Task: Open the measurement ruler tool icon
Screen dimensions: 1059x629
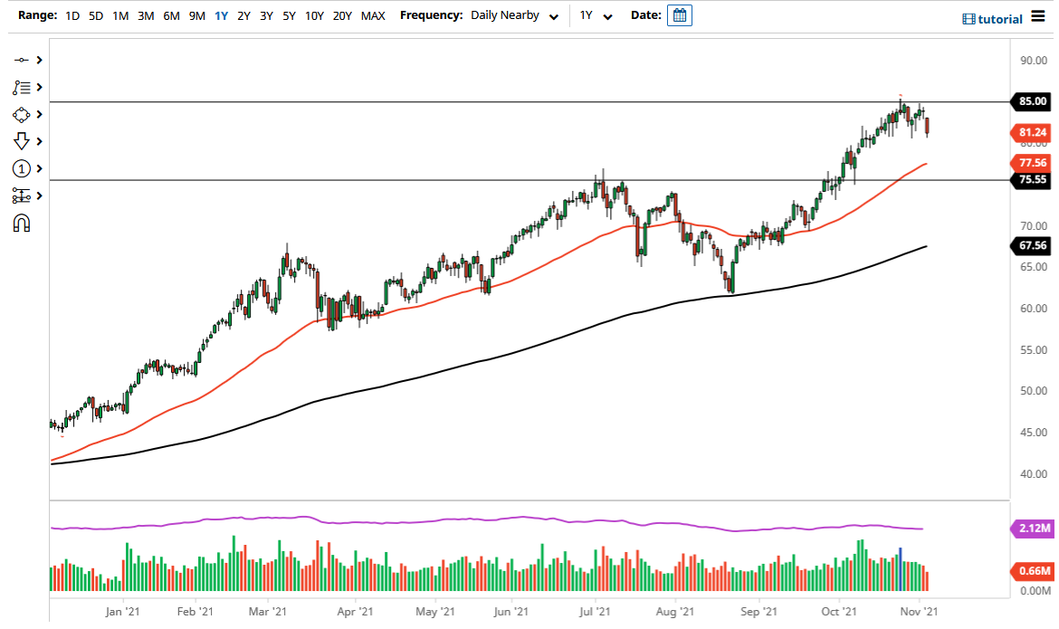Action: [21, 195]
